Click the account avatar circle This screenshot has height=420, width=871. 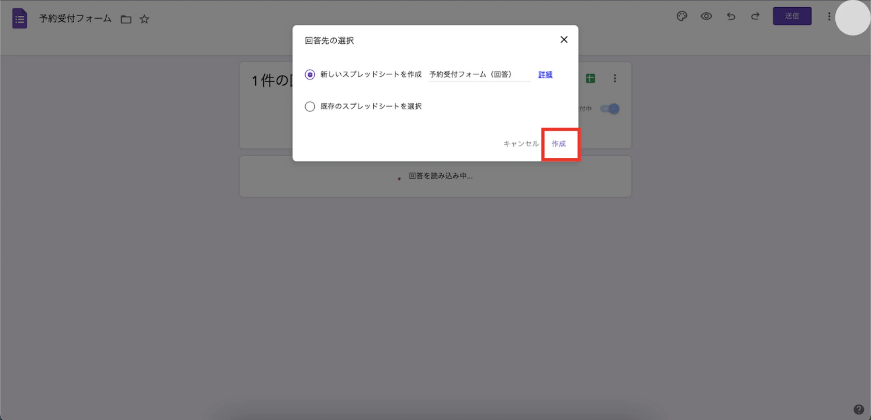pyautogui.click(x=852, y=18)
